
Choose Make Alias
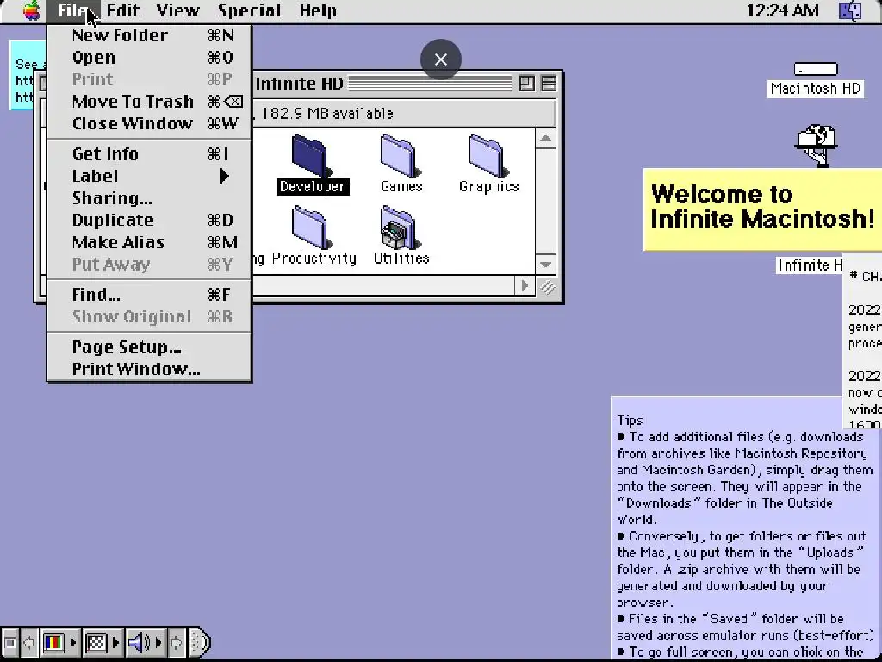click(x=149, y=242)
